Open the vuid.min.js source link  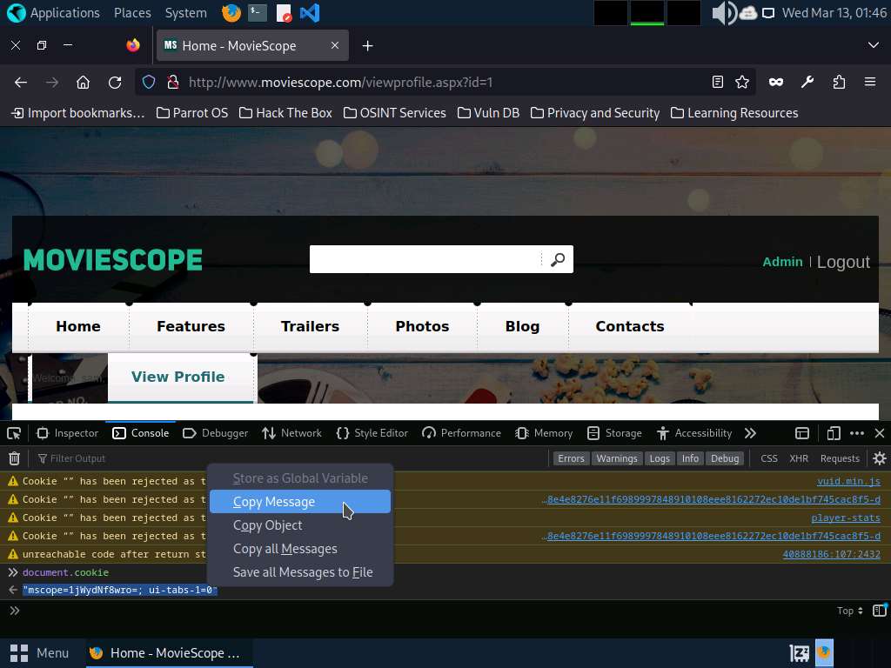847,481
